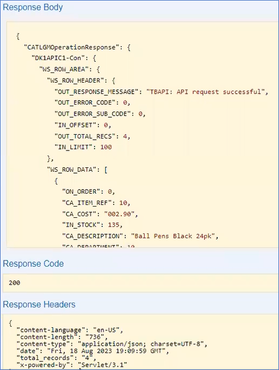Viewport: 279px width, 370px height.
Task: Click the "OUT_TOTAL_RECS" line
Action: click(92, 136)
